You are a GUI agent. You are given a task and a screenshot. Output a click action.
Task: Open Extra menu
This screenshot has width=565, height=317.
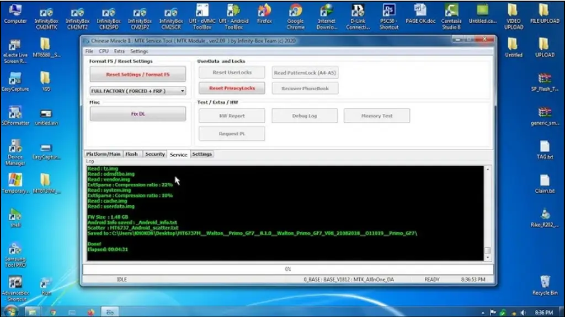tap(119, 51)
